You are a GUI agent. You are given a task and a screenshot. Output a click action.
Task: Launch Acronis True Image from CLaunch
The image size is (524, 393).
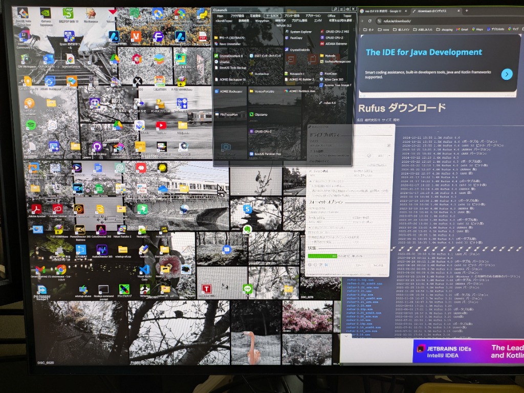(x=336, y=85)
